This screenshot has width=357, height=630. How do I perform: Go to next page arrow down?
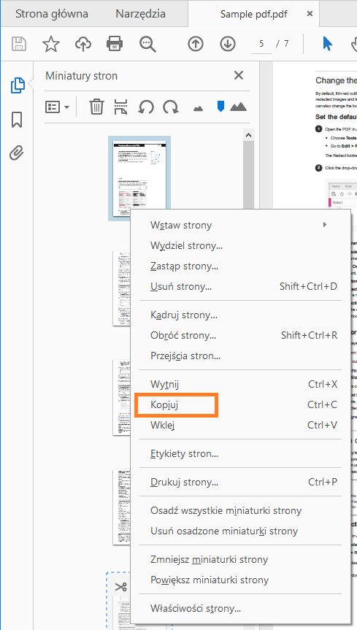point(228,44)
